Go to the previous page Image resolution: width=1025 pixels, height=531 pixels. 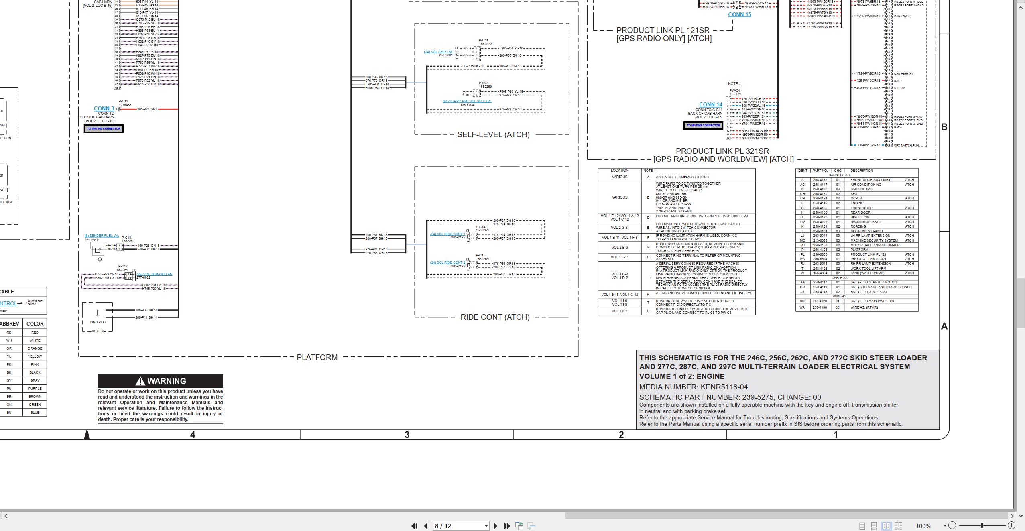pyautogui.click(x=426, y=526)
